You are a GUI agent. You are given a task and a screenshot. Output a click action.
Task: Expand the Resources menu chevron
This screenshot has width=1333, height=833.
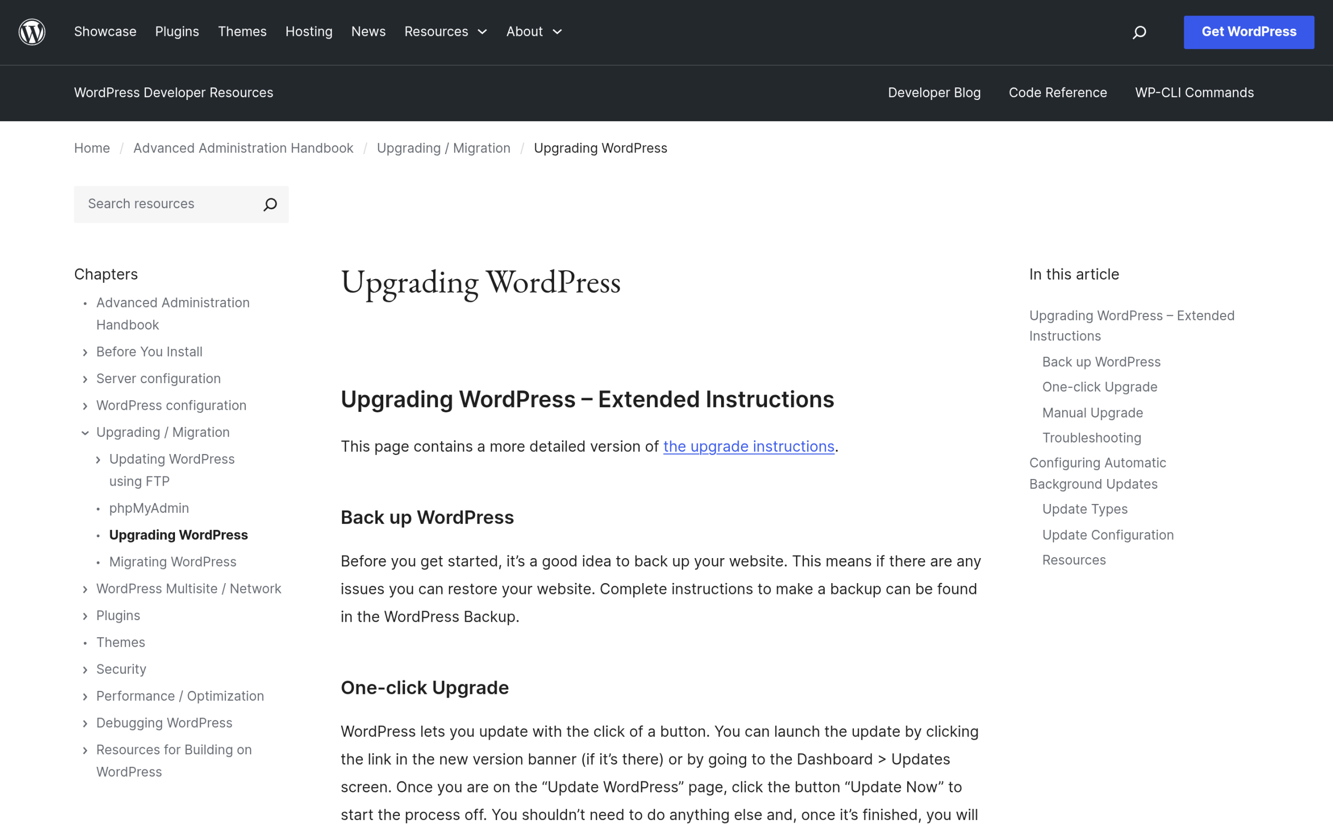(x=483, y=32)
